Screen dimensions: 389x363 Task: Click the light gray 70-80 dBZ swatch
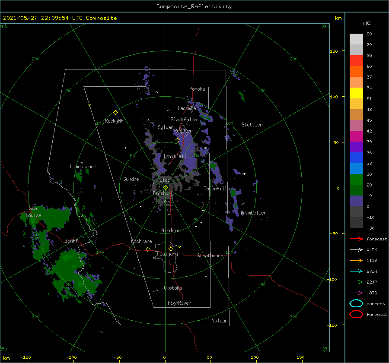[356, 39]
